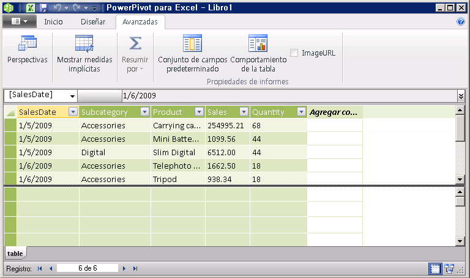Toggle the ImageURL checkbox

pyautogui.click(x=294, y=53)
